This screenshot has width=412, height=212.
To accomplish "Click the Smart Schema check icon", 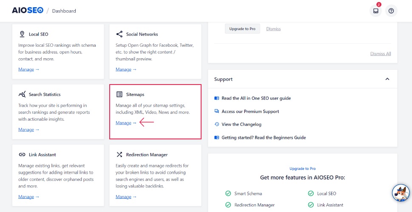I will 228,194.
